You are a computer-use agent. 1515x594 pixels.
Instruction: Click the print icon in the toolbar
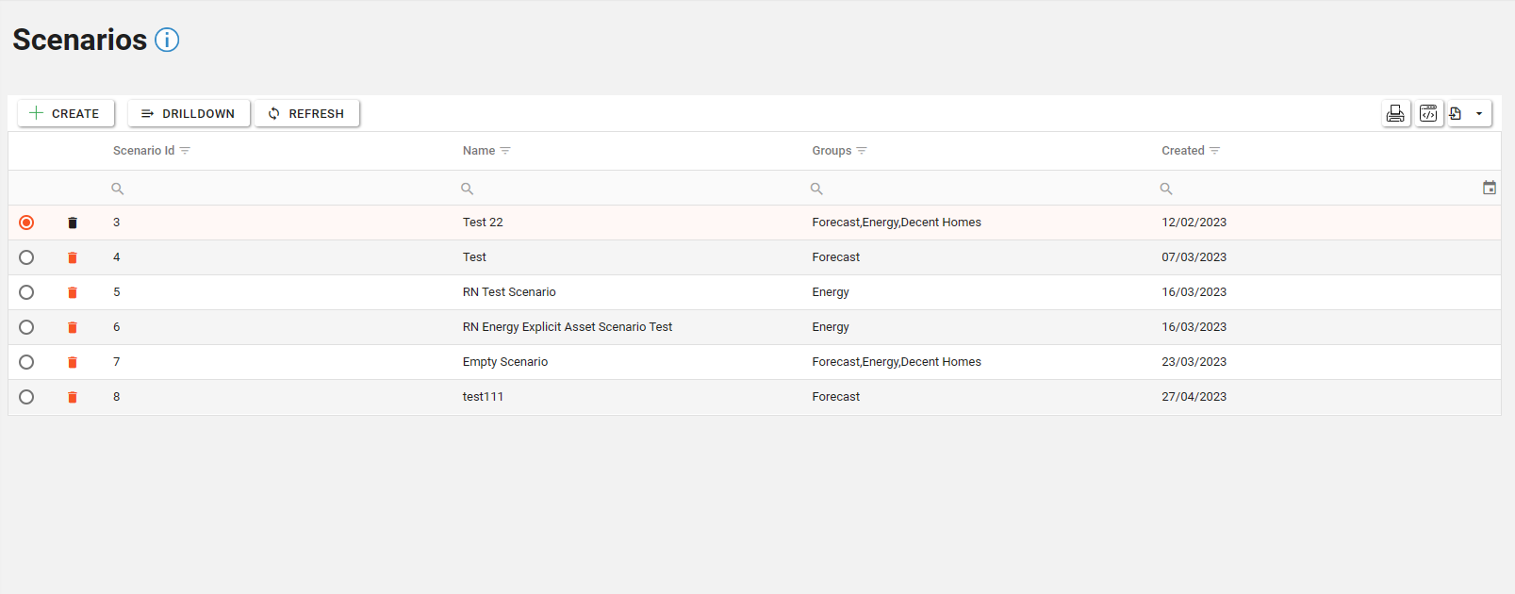pyautogui.click(x=1395, y=113)
